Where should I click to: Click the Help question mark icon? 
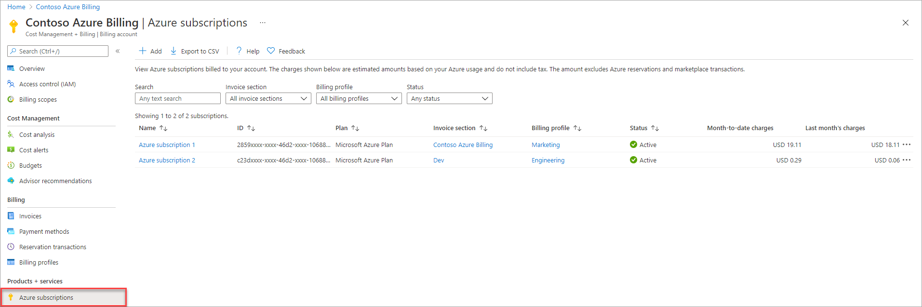pyautogui.click(x=239, y=51)
